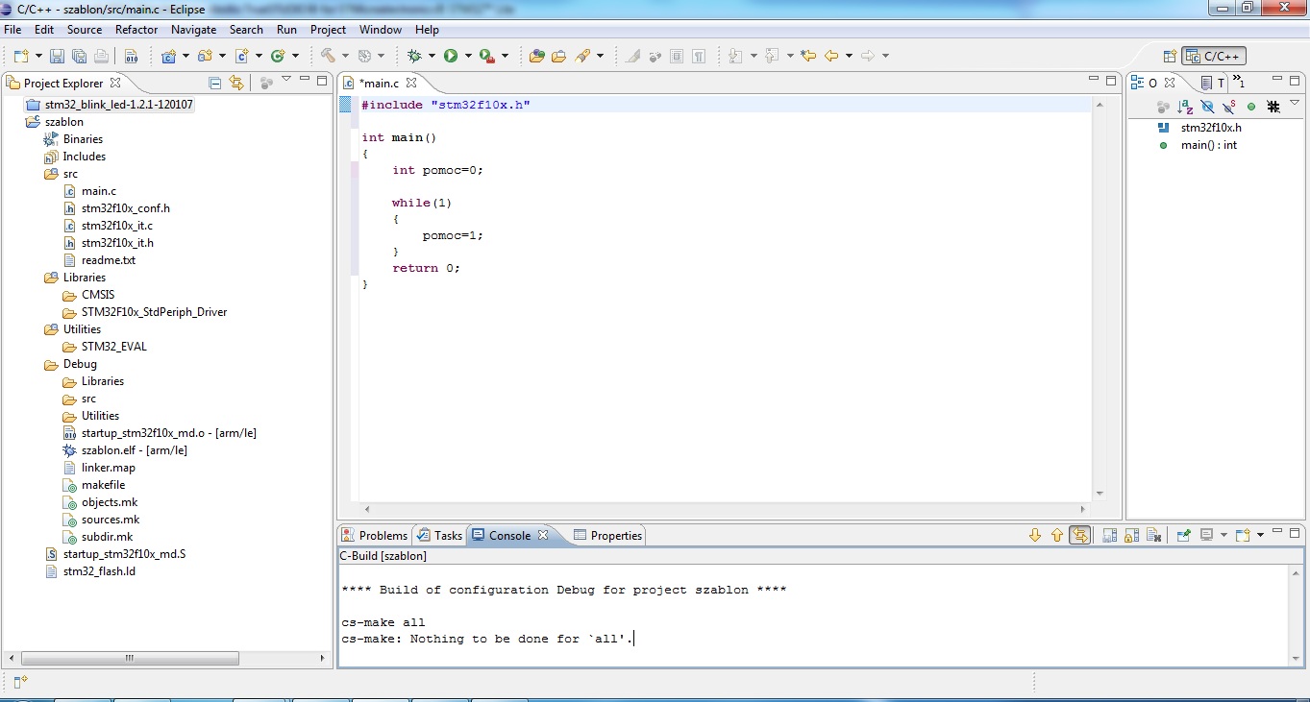
Task: Open dropdown arrow next to New icon
Action: point(37,56)
